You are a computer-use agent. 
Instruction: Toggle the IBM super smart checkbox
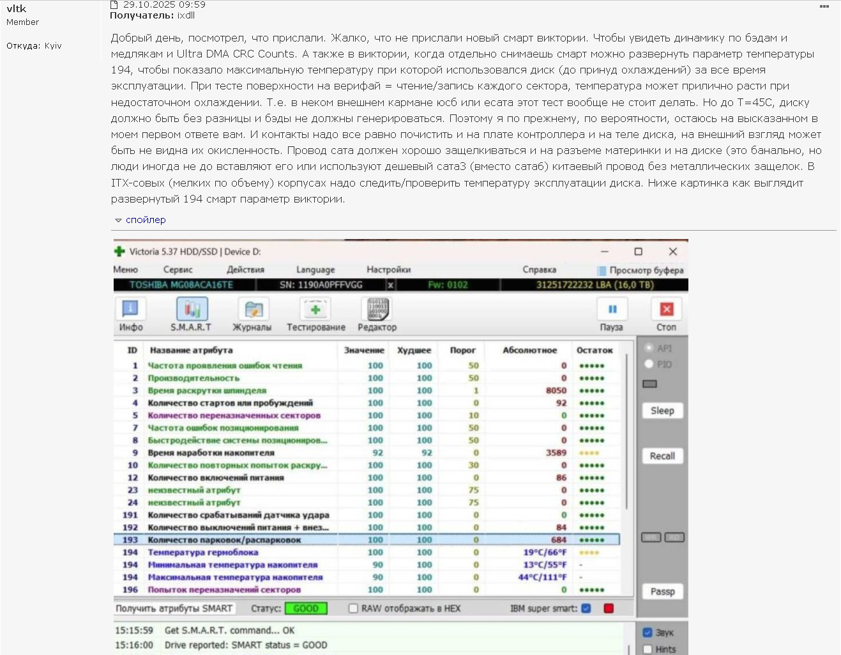click(x=586, y=608)
